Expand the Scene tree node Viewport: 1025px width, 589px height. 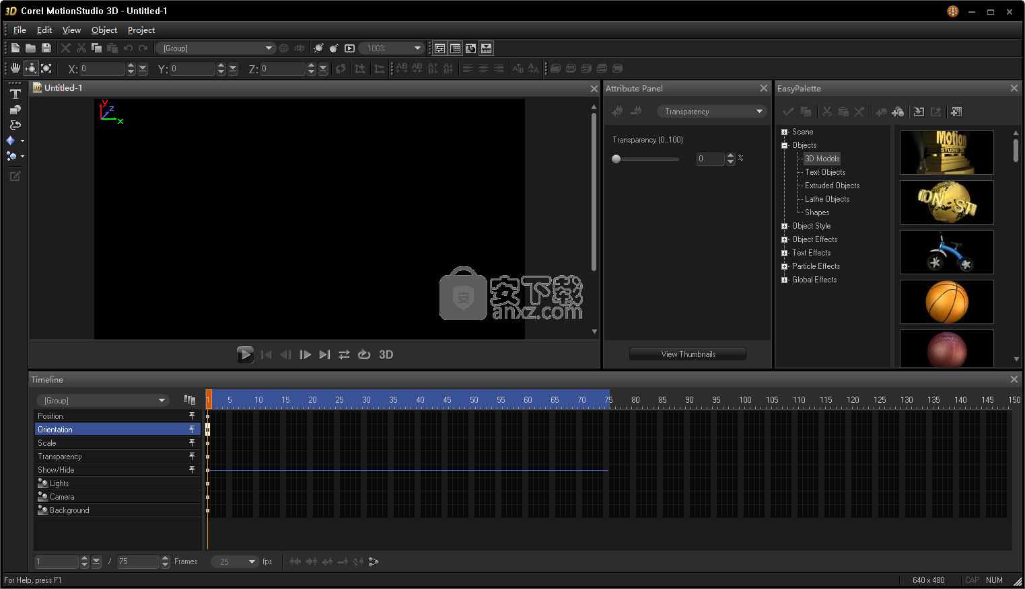pyautogui.click(x=784, y=132)
